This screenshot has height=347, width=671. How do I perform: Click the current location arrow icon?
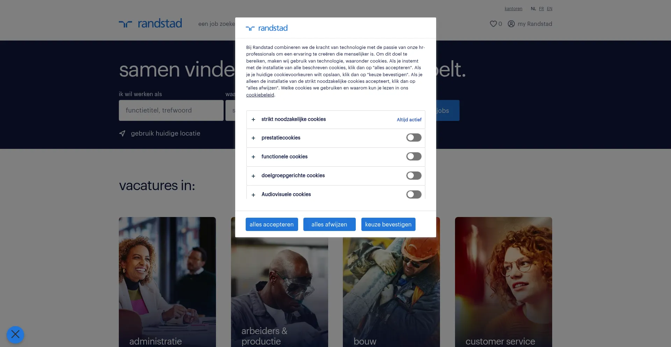click(x=122, y=133)
